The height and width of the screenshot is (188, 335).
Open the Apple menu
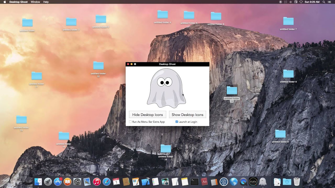[4, 2]
